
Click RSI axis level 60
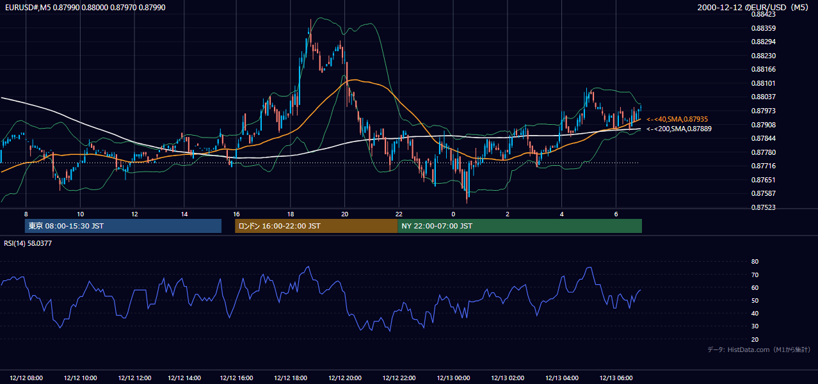click(x=755, y=287)
